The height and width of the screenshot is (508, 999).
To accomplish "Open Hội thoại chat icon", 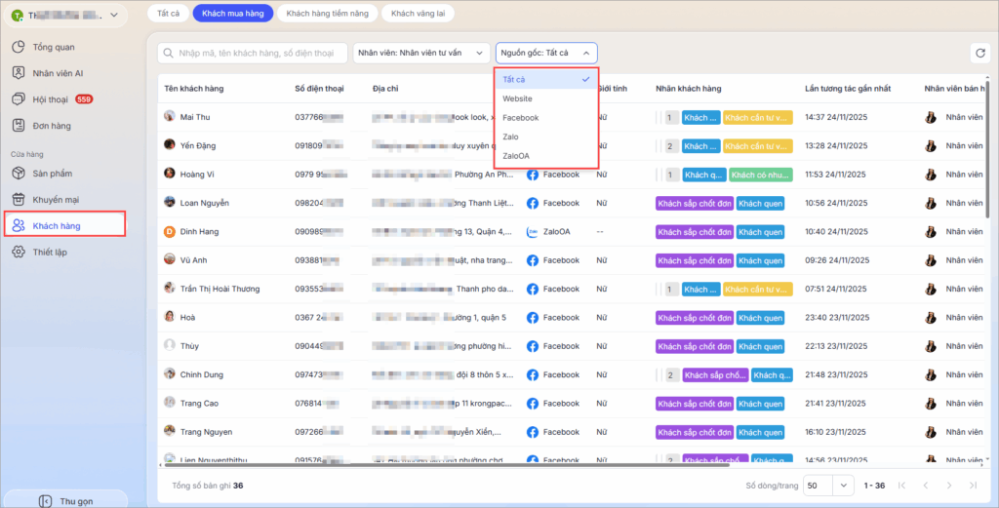I will pyautogui.click(x=18, y=99).
